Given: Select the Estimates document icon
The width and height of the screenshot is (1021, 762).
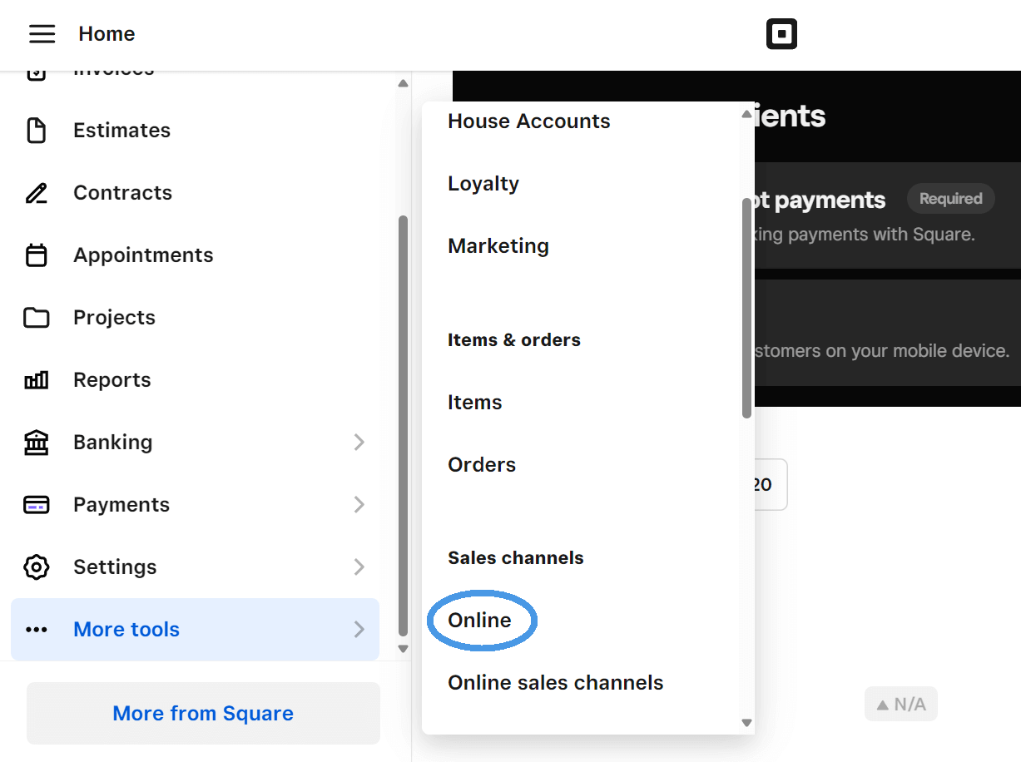Looking at the screenshot, I should 37,130.
